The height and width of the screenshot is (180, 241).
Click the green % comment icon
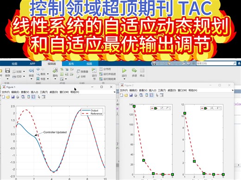point(62,69)
